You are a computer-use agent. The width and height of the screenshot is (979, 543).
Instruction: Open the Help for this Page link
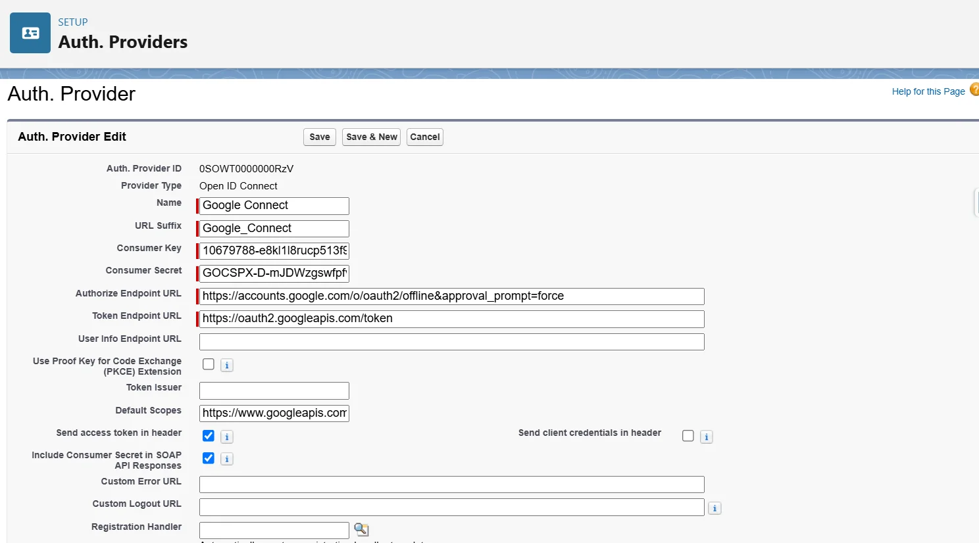tap(928, 91)
